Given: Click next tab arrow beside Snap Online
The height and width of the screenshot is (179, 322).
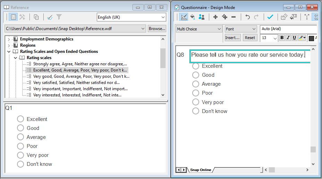Looking at the screenshot, I should click(184, 170).
